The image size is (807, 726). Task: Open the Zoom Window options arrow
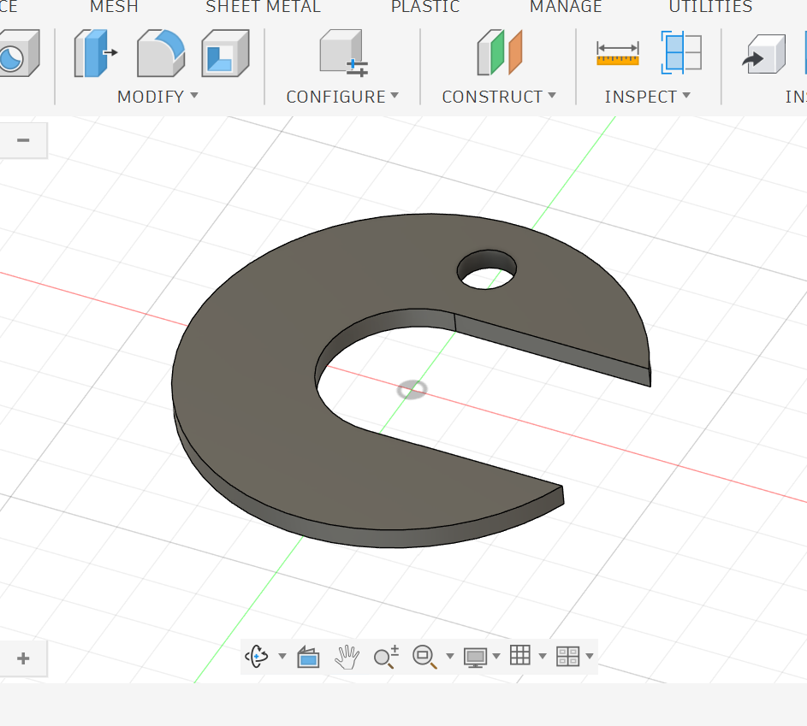[450, 656]
